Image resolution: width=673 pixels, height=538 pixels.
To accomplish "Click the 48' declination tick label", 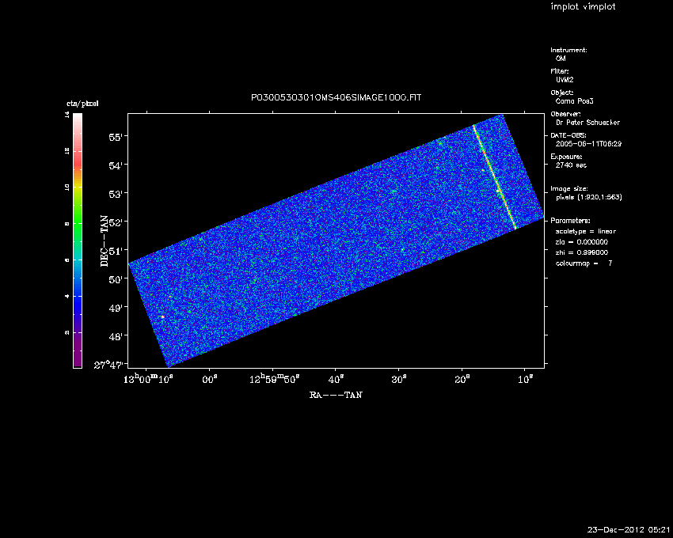I will coord(116,336).
